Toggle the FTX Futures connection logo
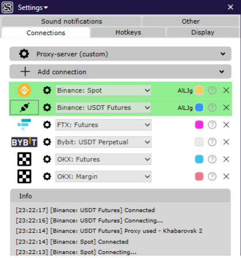241x258 pixels. (x=24, y=125)
